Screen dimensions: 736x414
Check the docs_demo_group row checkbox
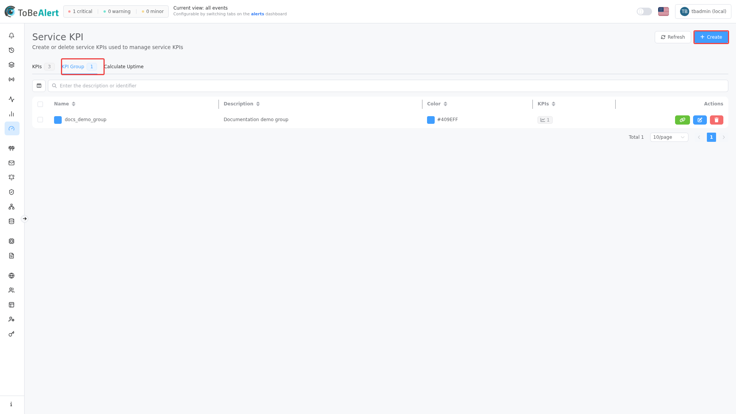pos(40,120)
